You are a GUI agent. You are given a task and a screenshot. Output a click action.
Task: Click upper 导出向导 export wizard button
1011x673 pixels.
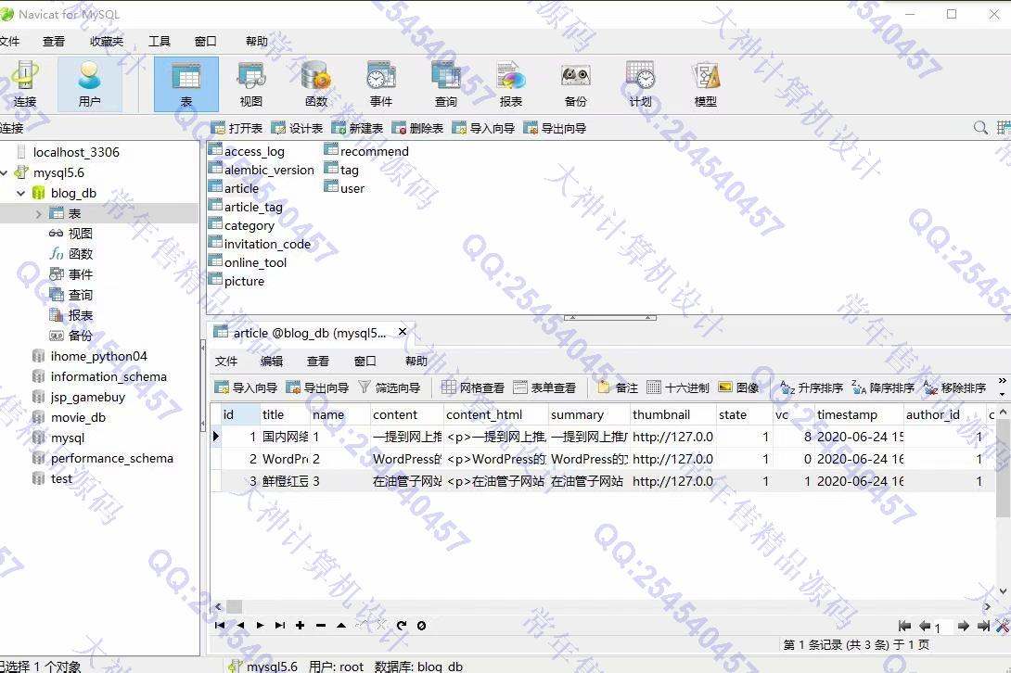coord(555,128)
